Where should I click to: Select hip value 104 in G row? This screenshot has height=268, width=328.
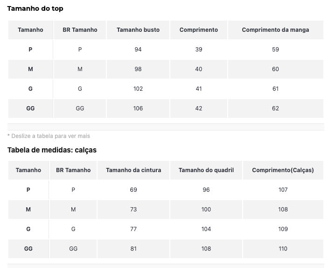[206, 229]
